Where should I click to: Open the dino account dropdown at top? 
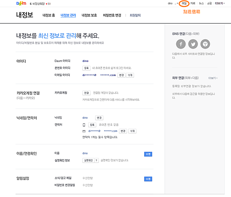pos(173,3)
